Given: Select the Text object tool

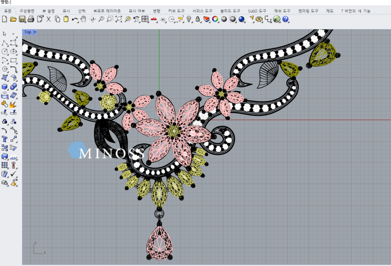Looking at the screenshot, I should [x=5, y=139].
